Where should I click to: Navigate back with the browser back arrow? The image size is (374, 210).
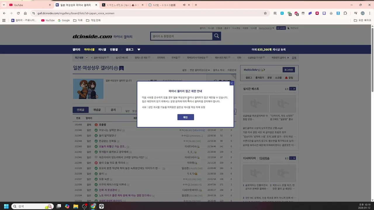coord(4,13)
